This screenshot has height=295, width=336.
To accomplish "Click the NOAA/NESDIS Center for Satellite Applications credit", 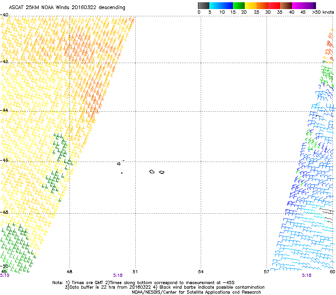I will 196,292.
